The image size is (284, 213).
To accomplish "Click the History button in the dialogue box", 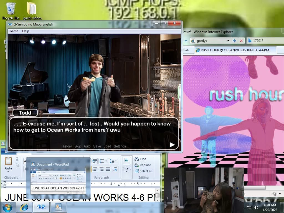I will click(67, 146).
